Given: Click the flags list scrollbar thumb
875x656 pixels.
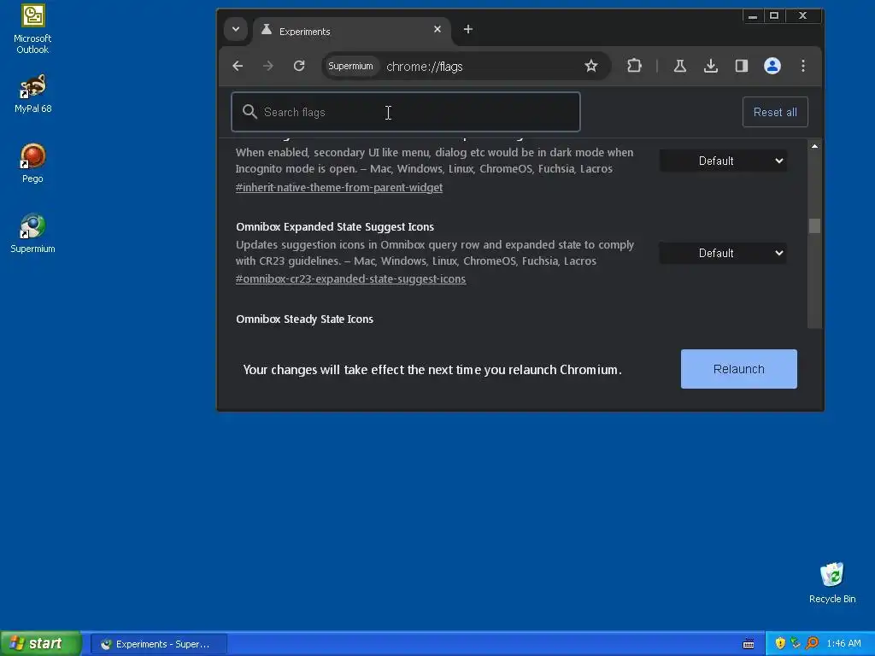Looking at the screenshot, I should 814,225.
